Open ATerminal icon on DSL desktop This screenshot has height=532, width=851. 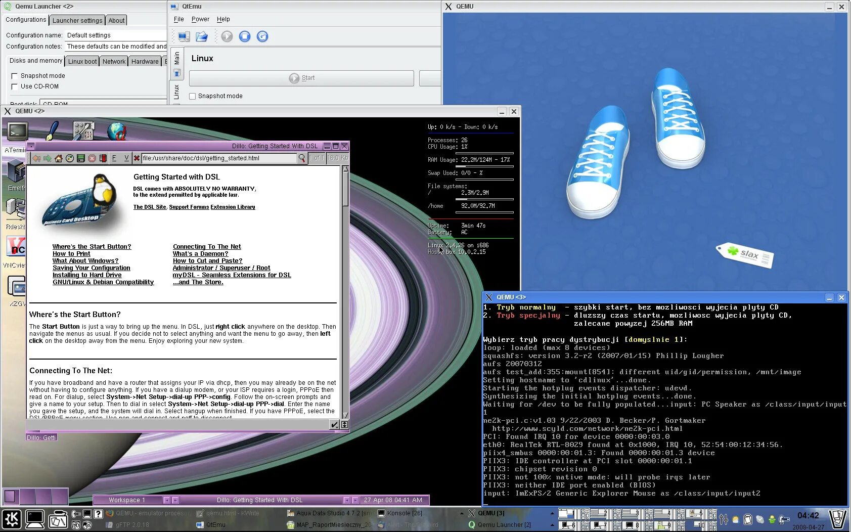pyautogui.click(x=18, y=131)
